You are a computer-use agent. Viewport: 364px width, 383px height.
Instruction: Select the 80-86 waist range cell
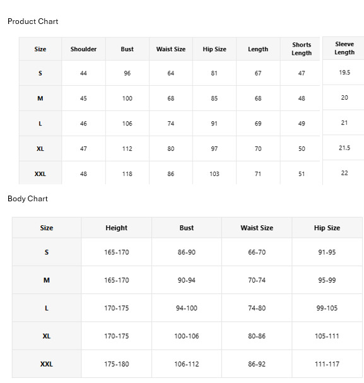coord(257,336)
